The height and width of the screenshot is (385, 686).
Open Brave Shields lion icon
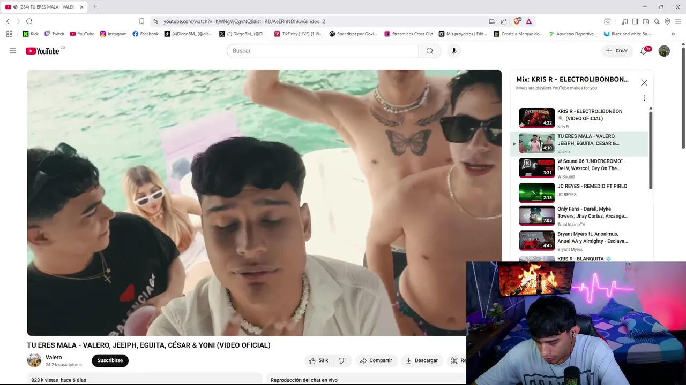coord(517,21)
